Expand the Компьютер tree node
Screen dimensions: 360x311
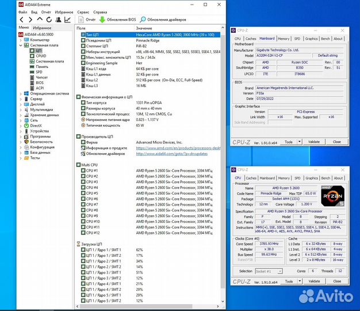pyautogui.click(x=21, y=40)
